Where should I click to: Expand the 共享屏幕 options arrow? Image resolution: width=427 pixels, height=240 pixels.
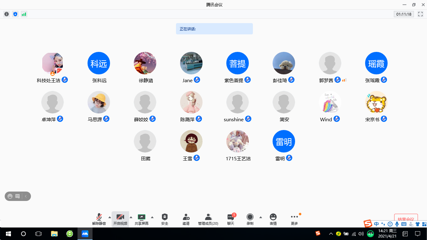point(152,217)
